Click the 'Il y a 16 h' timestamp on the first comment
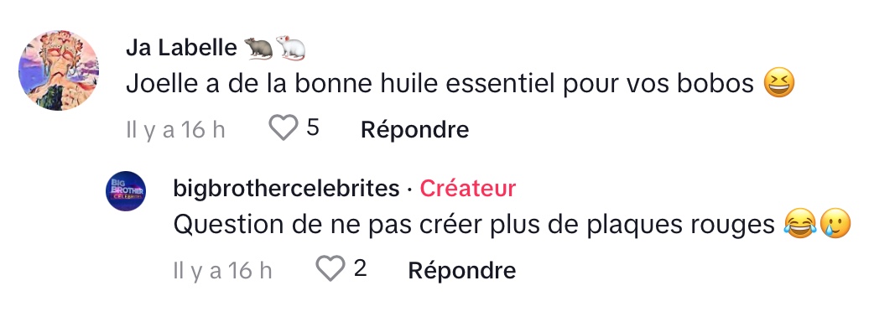869x317 pixels. [175, 130]
